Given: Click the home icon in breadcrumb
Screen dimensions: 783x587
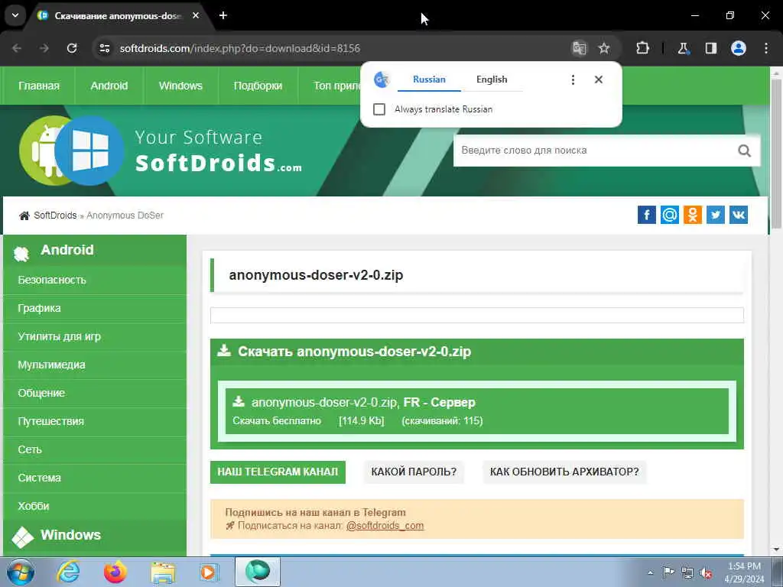Looking at the screenshot, I should 24,216.
